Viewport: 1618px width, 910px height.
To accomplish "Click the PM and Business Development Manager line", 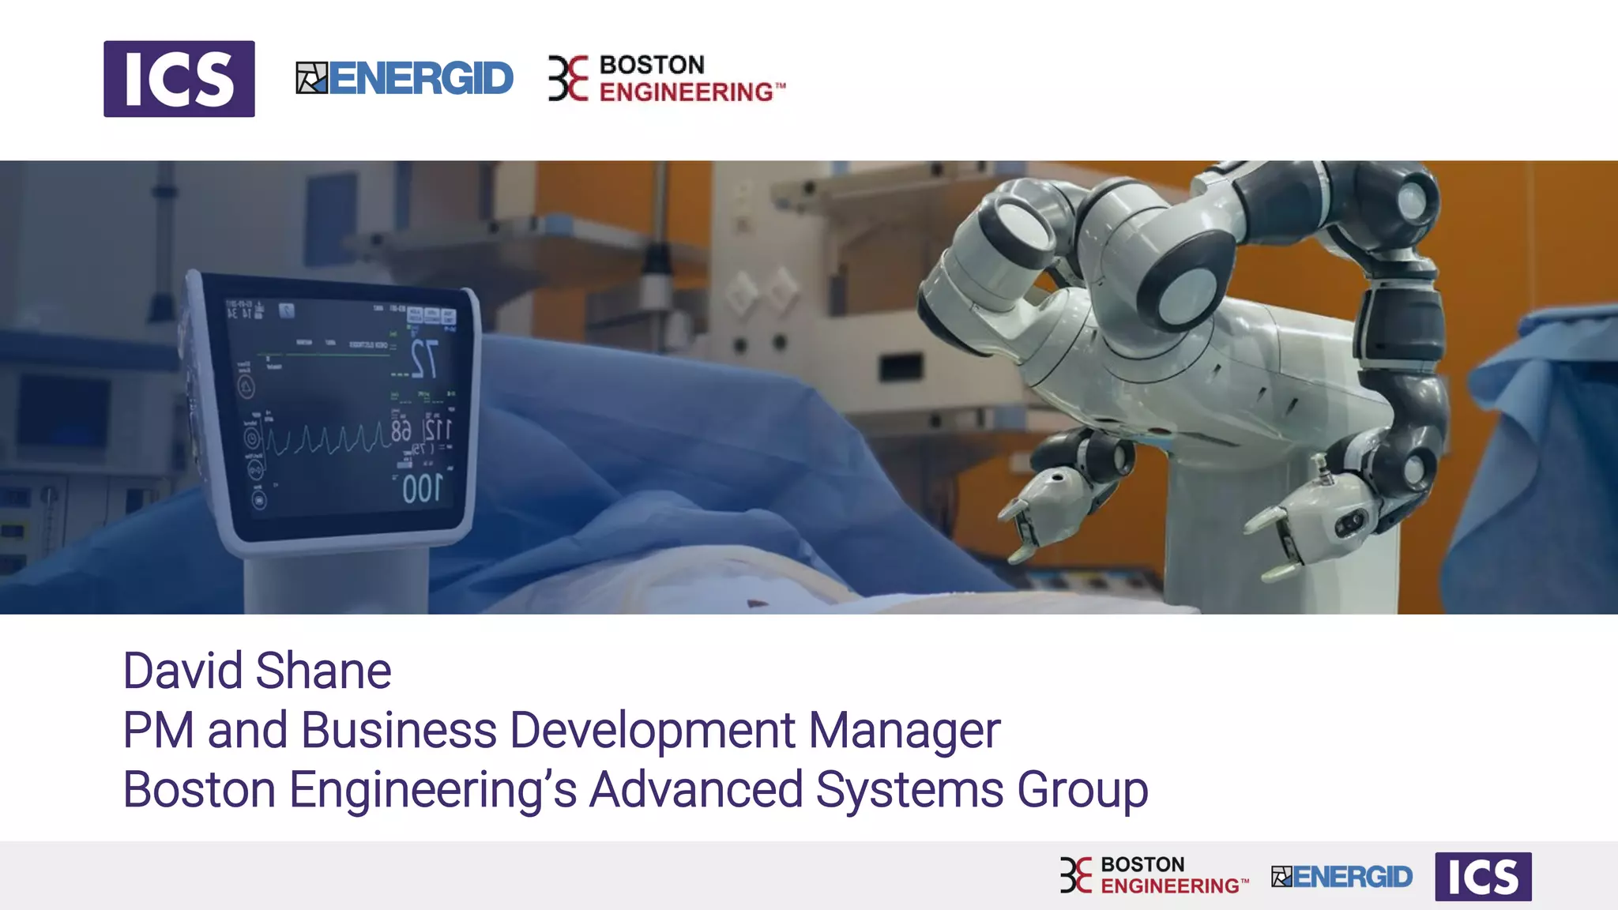I will tap(561, 729).
